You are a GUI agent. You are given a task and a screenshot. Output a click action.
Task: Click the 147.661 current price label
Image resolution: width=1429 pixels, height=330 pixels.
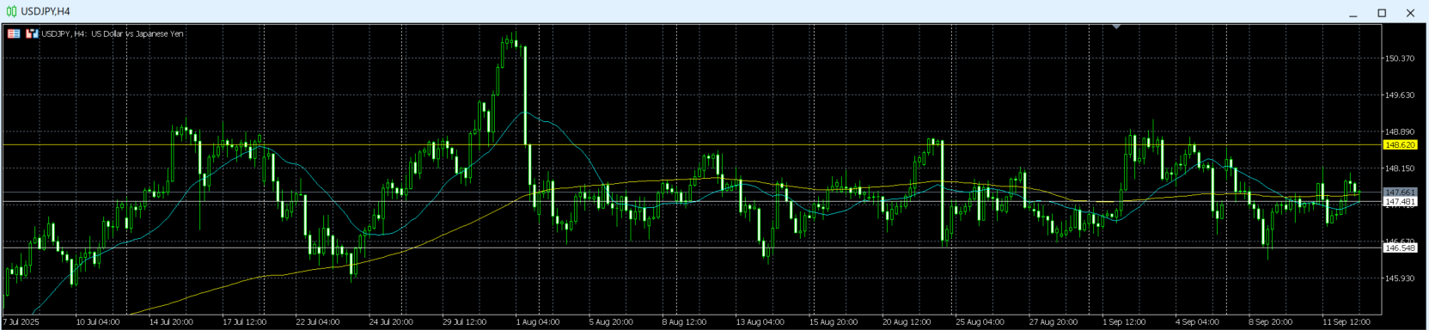(1400, 192)
